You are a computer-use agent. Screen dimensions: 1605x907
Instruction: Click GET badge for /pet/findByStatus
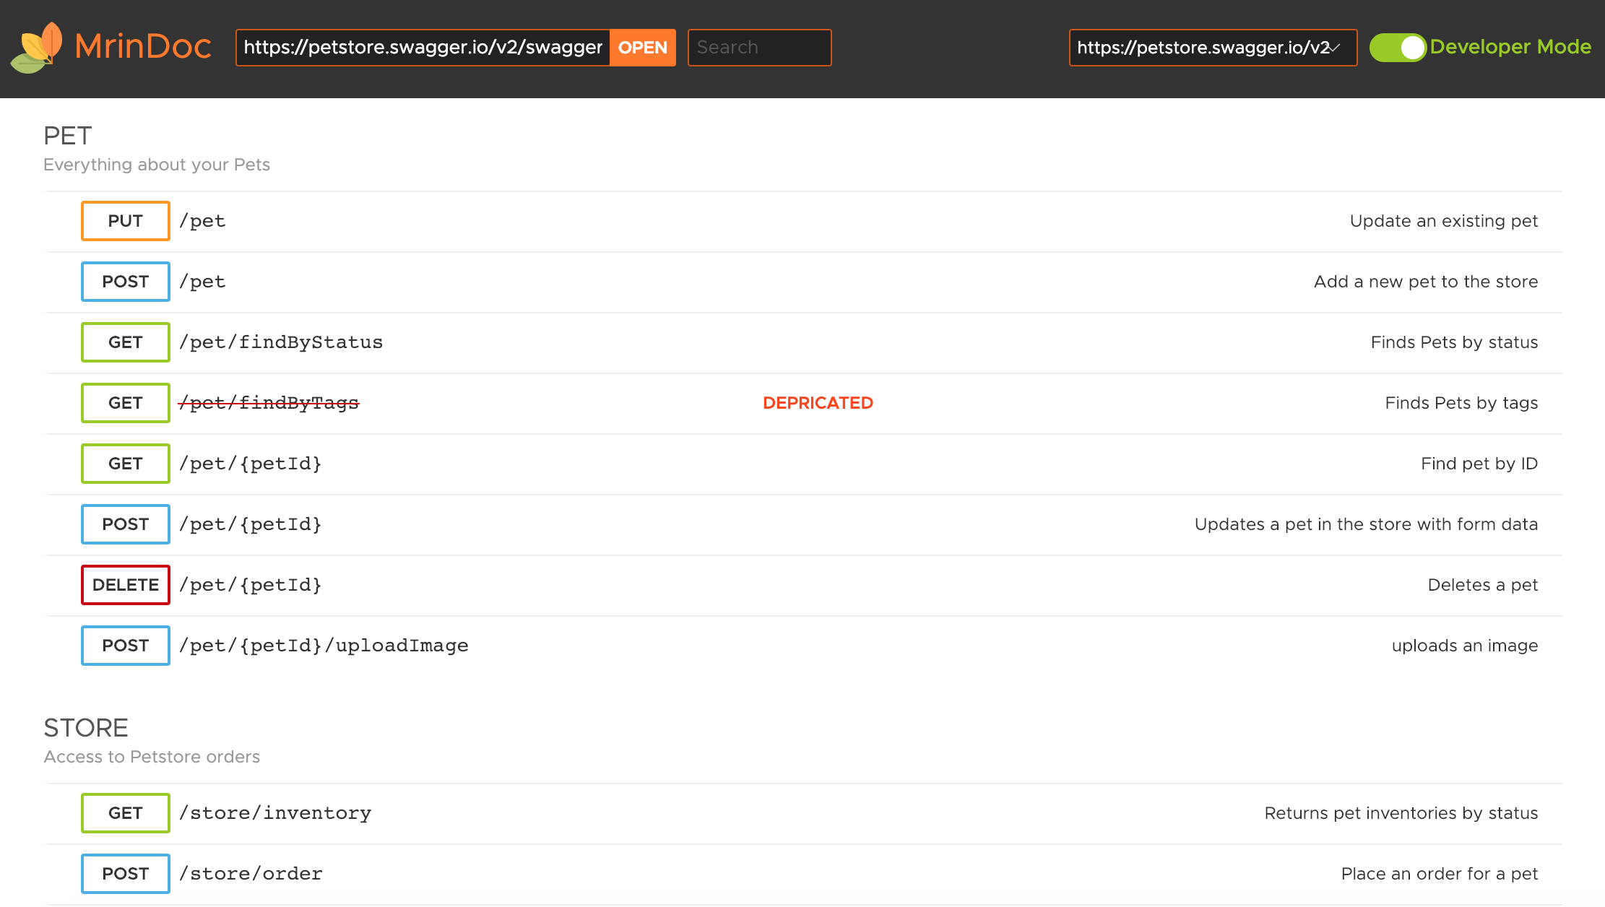[x=126, y=342]
